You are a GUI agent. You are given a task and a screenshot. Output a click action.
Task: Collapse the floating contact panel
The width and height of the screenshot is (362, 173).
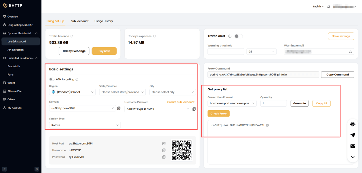353,157
